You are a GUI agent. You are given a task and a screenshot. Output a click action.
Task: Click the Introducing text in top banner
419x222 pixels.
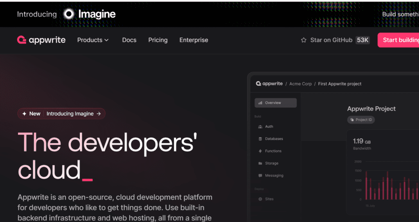click(37, 14)
